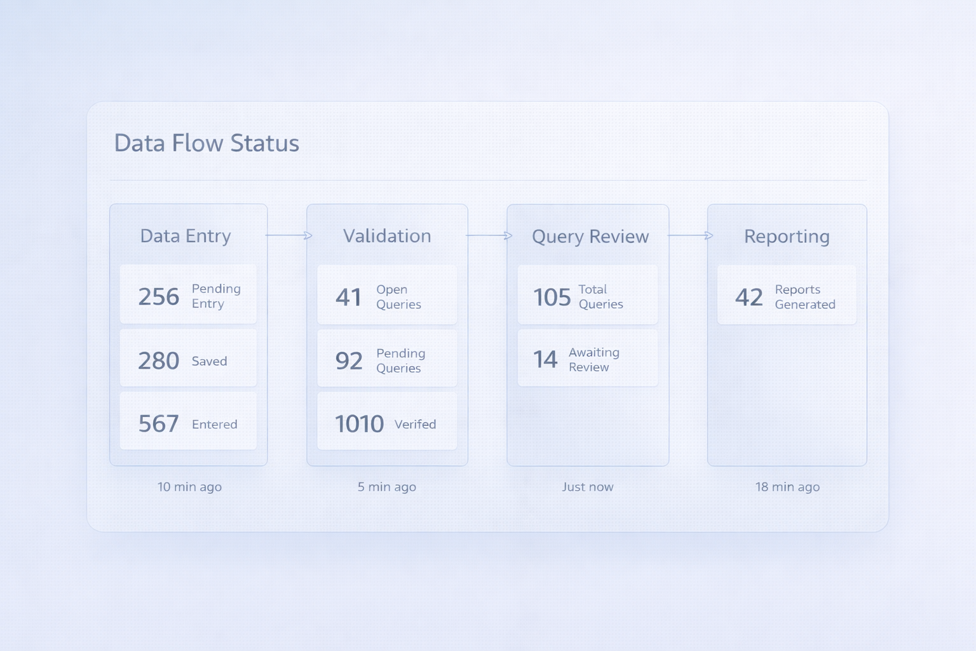
Task: Click the arrow leading into Reporting
Action: click(689, 235)
